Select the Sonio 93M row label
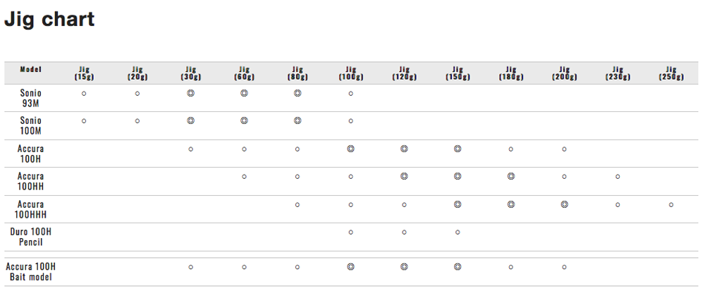 (x=30, y=98)
